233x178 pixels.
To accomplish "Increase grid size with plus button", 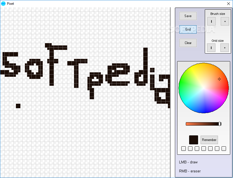I will click(x=225, y=48).
